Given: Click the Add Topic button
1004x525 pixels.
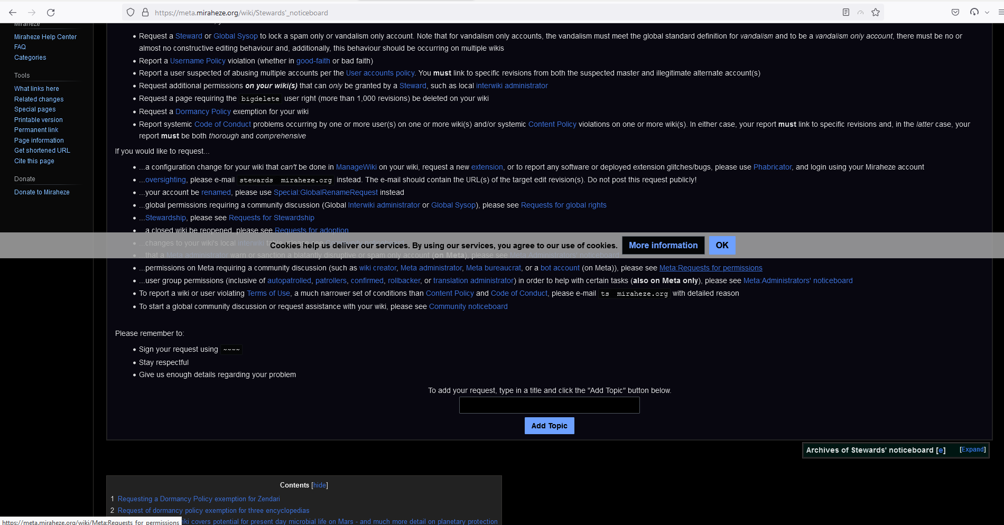Looking at the screenshot, I should coord(549,425).
